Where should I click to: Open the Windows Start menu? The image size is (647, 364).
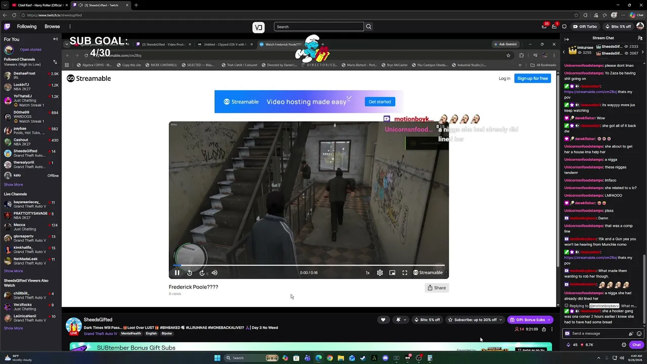point(217,358)
